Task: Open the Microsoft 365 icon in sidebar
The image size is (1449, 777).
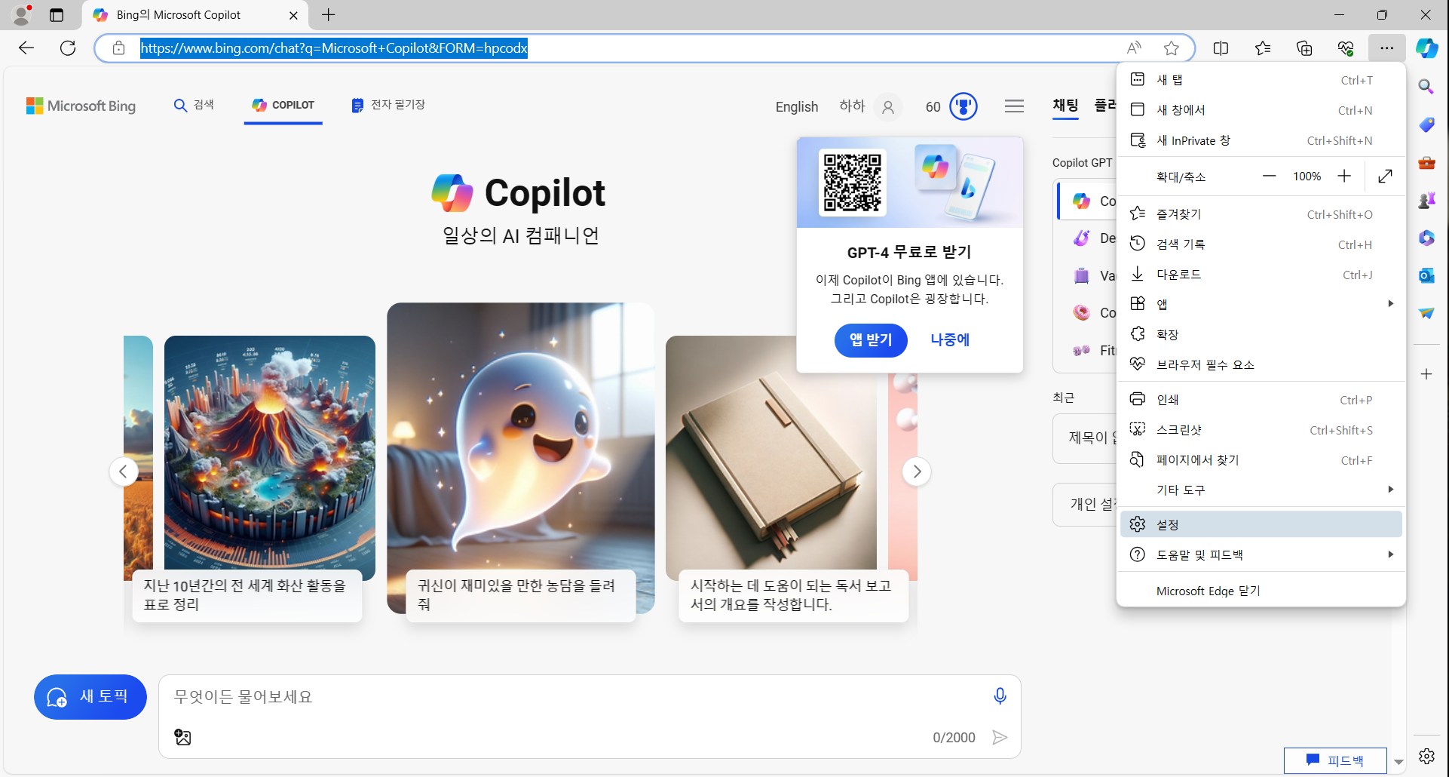Action: point(1426,238)
